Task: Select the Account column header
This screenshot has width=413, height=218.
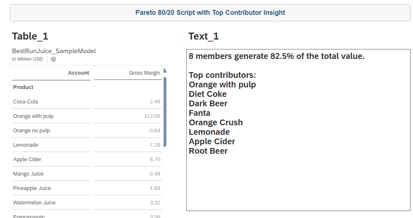Action: [x=78, y=73]
